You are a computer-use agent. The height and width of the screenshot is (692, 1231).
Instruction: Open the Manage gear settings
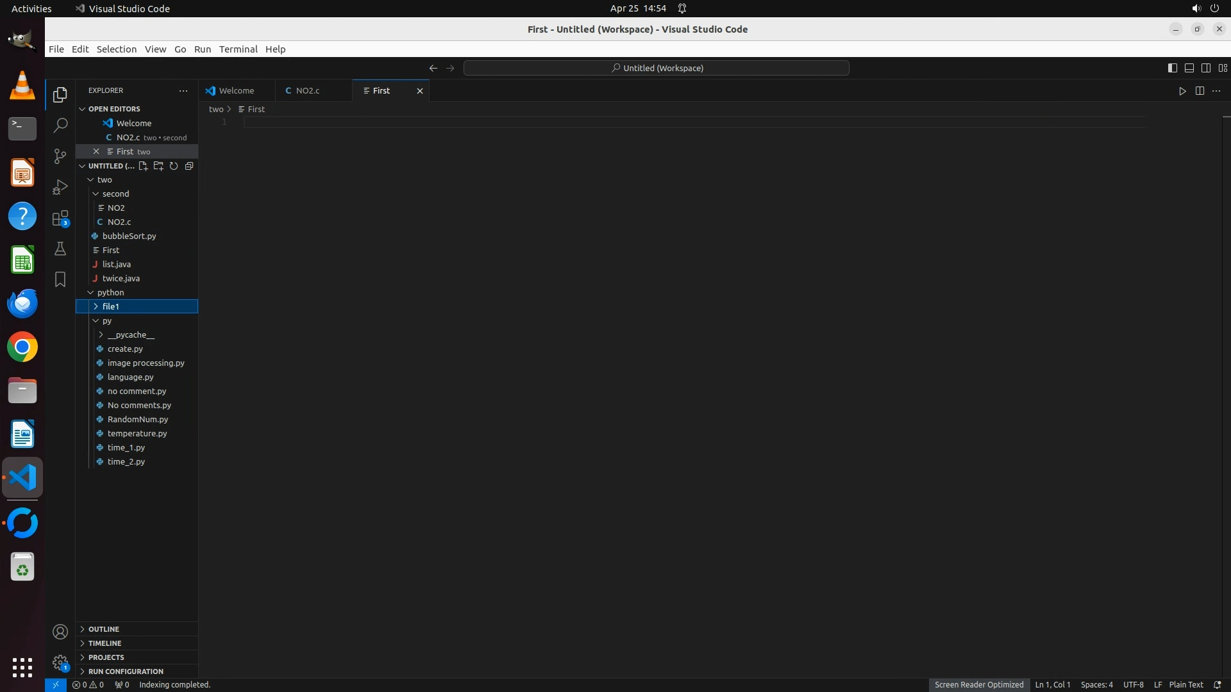(x=60, y=662)
